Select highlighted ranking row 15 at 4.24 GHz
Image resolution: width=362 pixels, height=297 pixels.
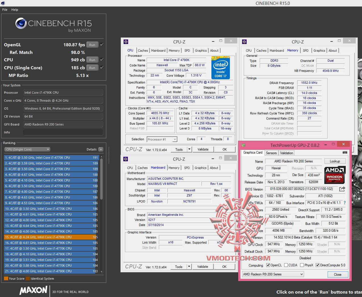[51, 237]
